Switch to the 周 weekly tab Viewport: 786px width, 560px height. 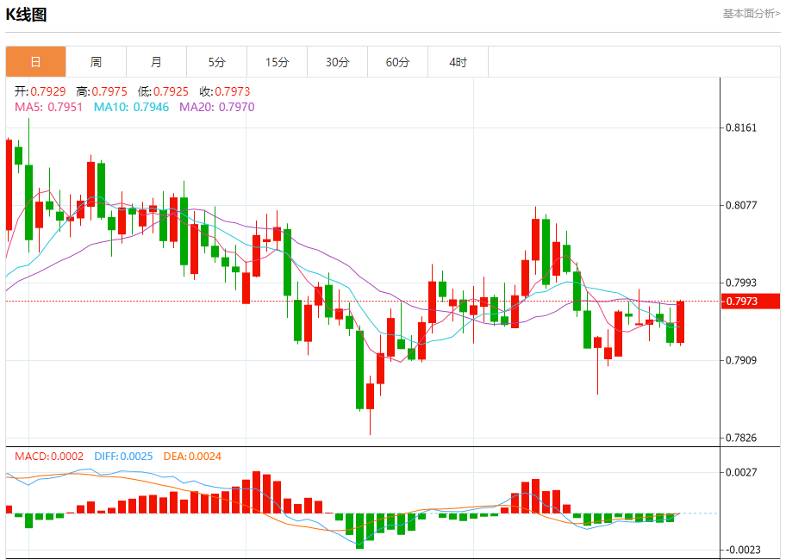pos(97,62)
